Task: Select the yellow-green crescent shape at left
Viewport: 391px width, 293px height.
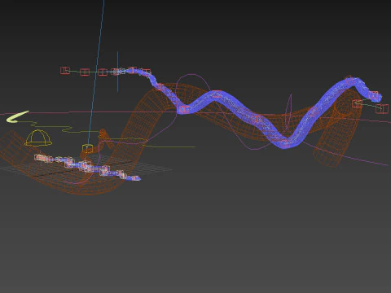Action: [17, 117]
